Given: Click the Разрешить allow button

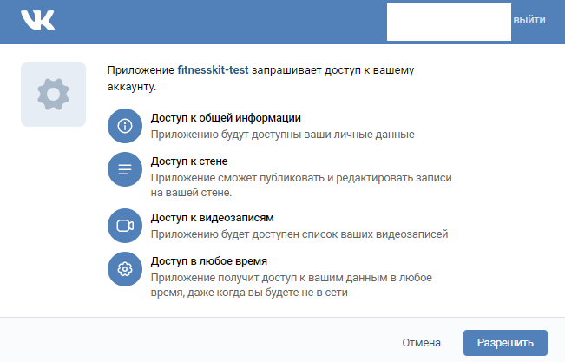Looking at the screenshot, I should point(505,343).
